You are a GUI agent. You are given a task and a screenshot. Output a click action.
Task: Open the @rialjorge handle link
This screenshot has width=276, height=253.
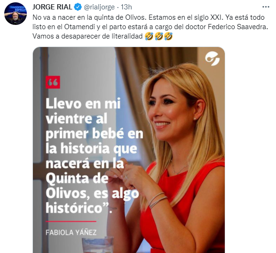[x=99, y=7]
